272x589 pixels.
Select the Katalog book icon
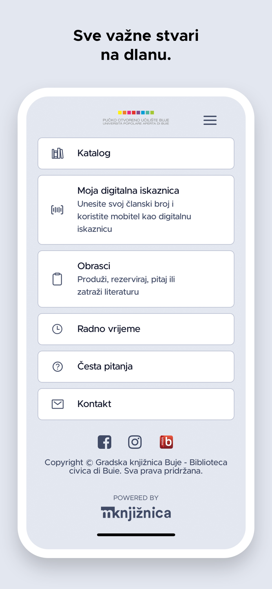click(x=57, y=153)
